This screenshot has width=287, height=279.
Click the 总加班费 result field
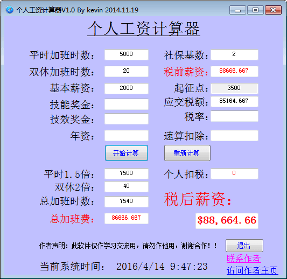click(127, 218)
